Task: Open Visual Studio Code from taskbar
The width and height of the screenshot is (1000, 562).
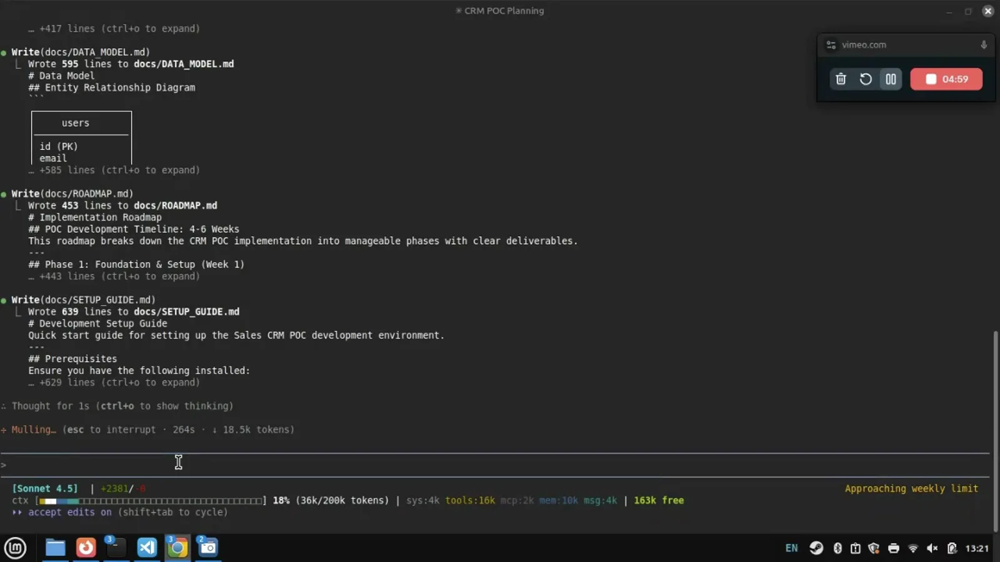Action: [x=147, y=548]
